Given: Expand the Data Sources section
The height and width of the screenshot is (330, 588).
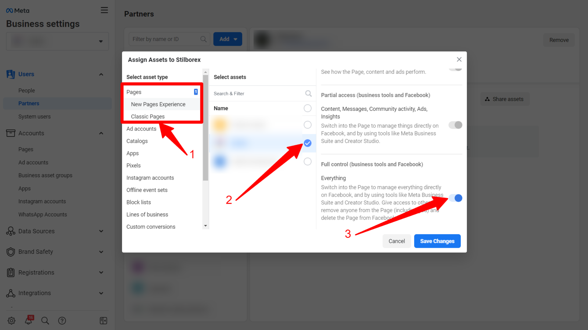Looking at the screenshot, I should (101, 231).
